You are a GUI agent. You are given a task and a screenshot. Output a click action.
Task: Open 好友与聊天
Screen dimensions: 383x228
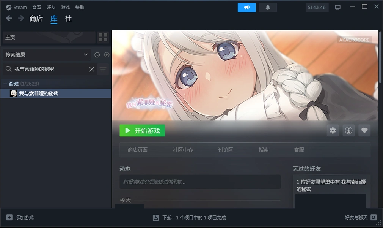356,218
